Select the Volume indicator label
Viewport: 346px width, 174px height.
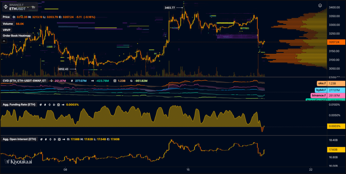point(8,24)
